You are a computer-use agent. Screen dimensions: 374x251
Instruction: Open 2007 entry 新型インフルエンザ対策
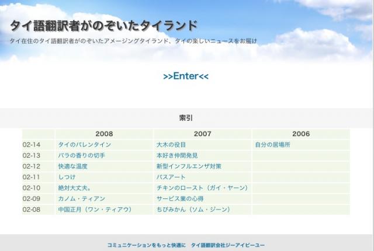click(x=189, y=166)
